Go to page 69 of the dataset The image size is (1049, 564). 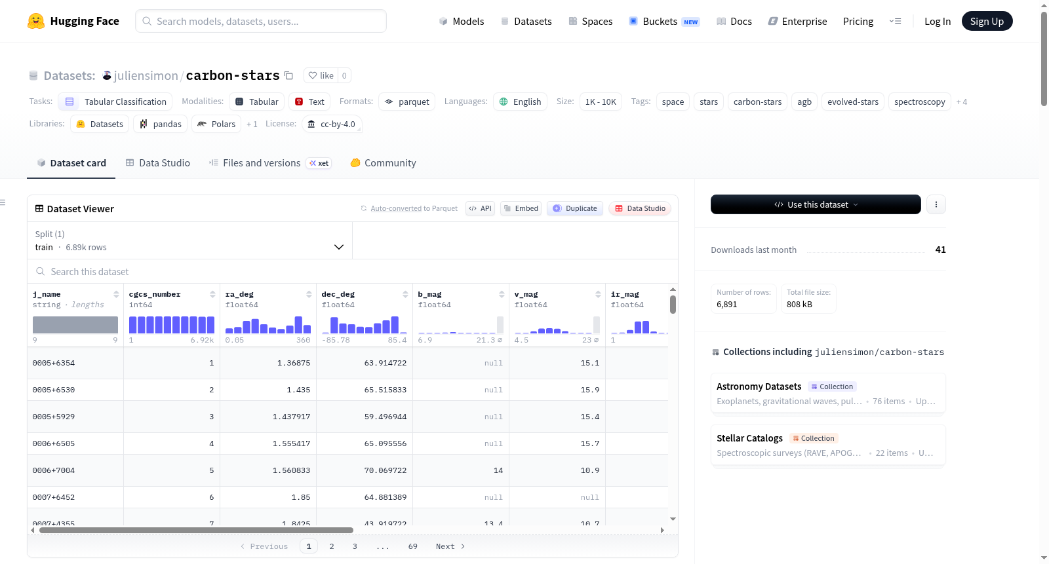click(413, 546)
